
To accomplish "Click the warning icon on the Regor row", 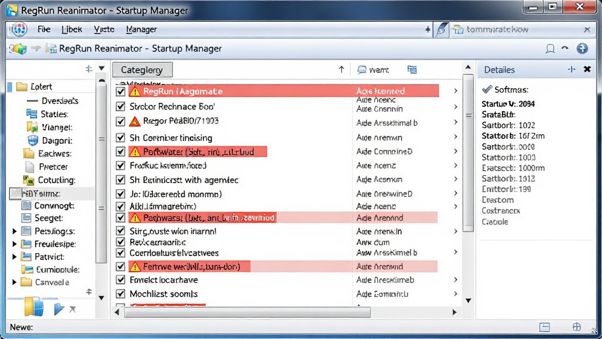I will [x=135, y=121].
